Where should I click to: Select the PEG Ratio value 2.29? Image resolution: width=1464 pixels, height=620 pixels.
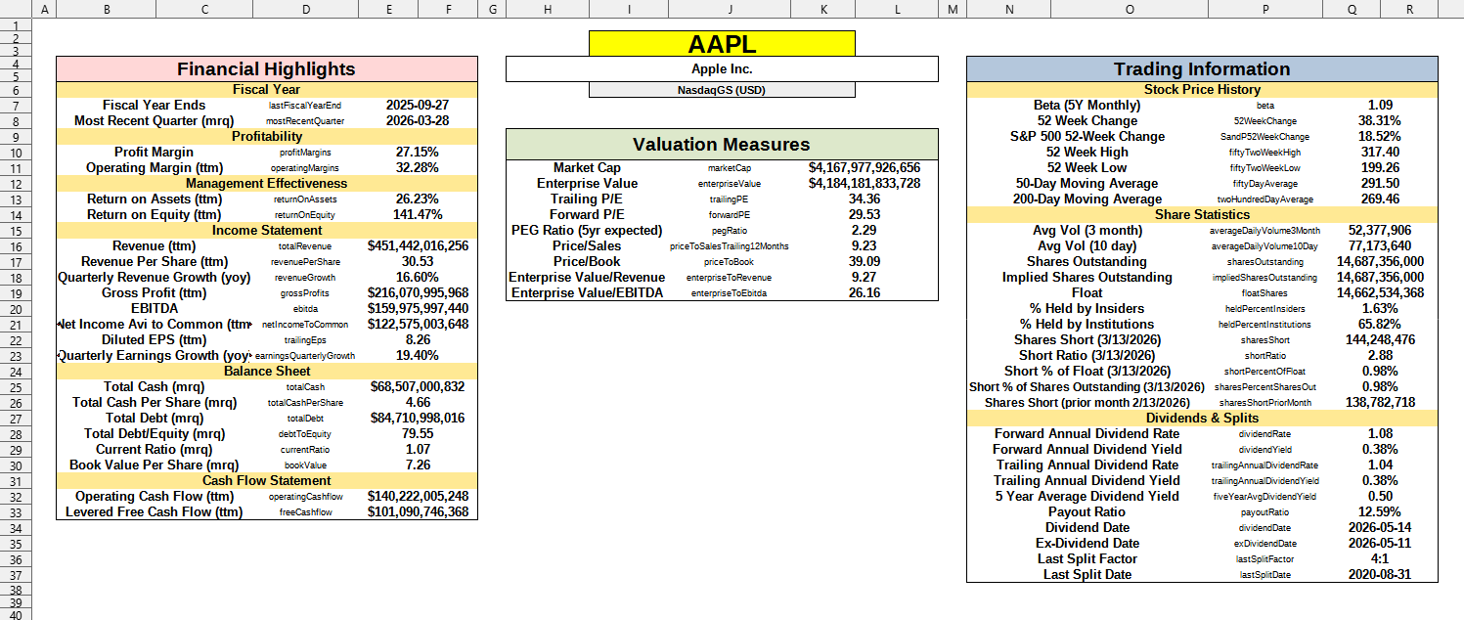pos(864,230)
